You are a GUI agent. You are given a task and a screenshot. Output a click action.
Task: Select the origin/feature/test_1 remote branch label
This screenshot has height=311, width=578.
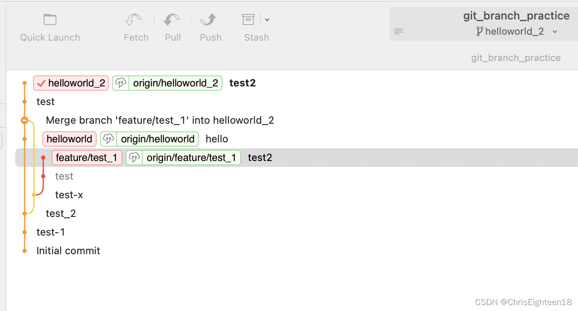[x=192, y=158]
